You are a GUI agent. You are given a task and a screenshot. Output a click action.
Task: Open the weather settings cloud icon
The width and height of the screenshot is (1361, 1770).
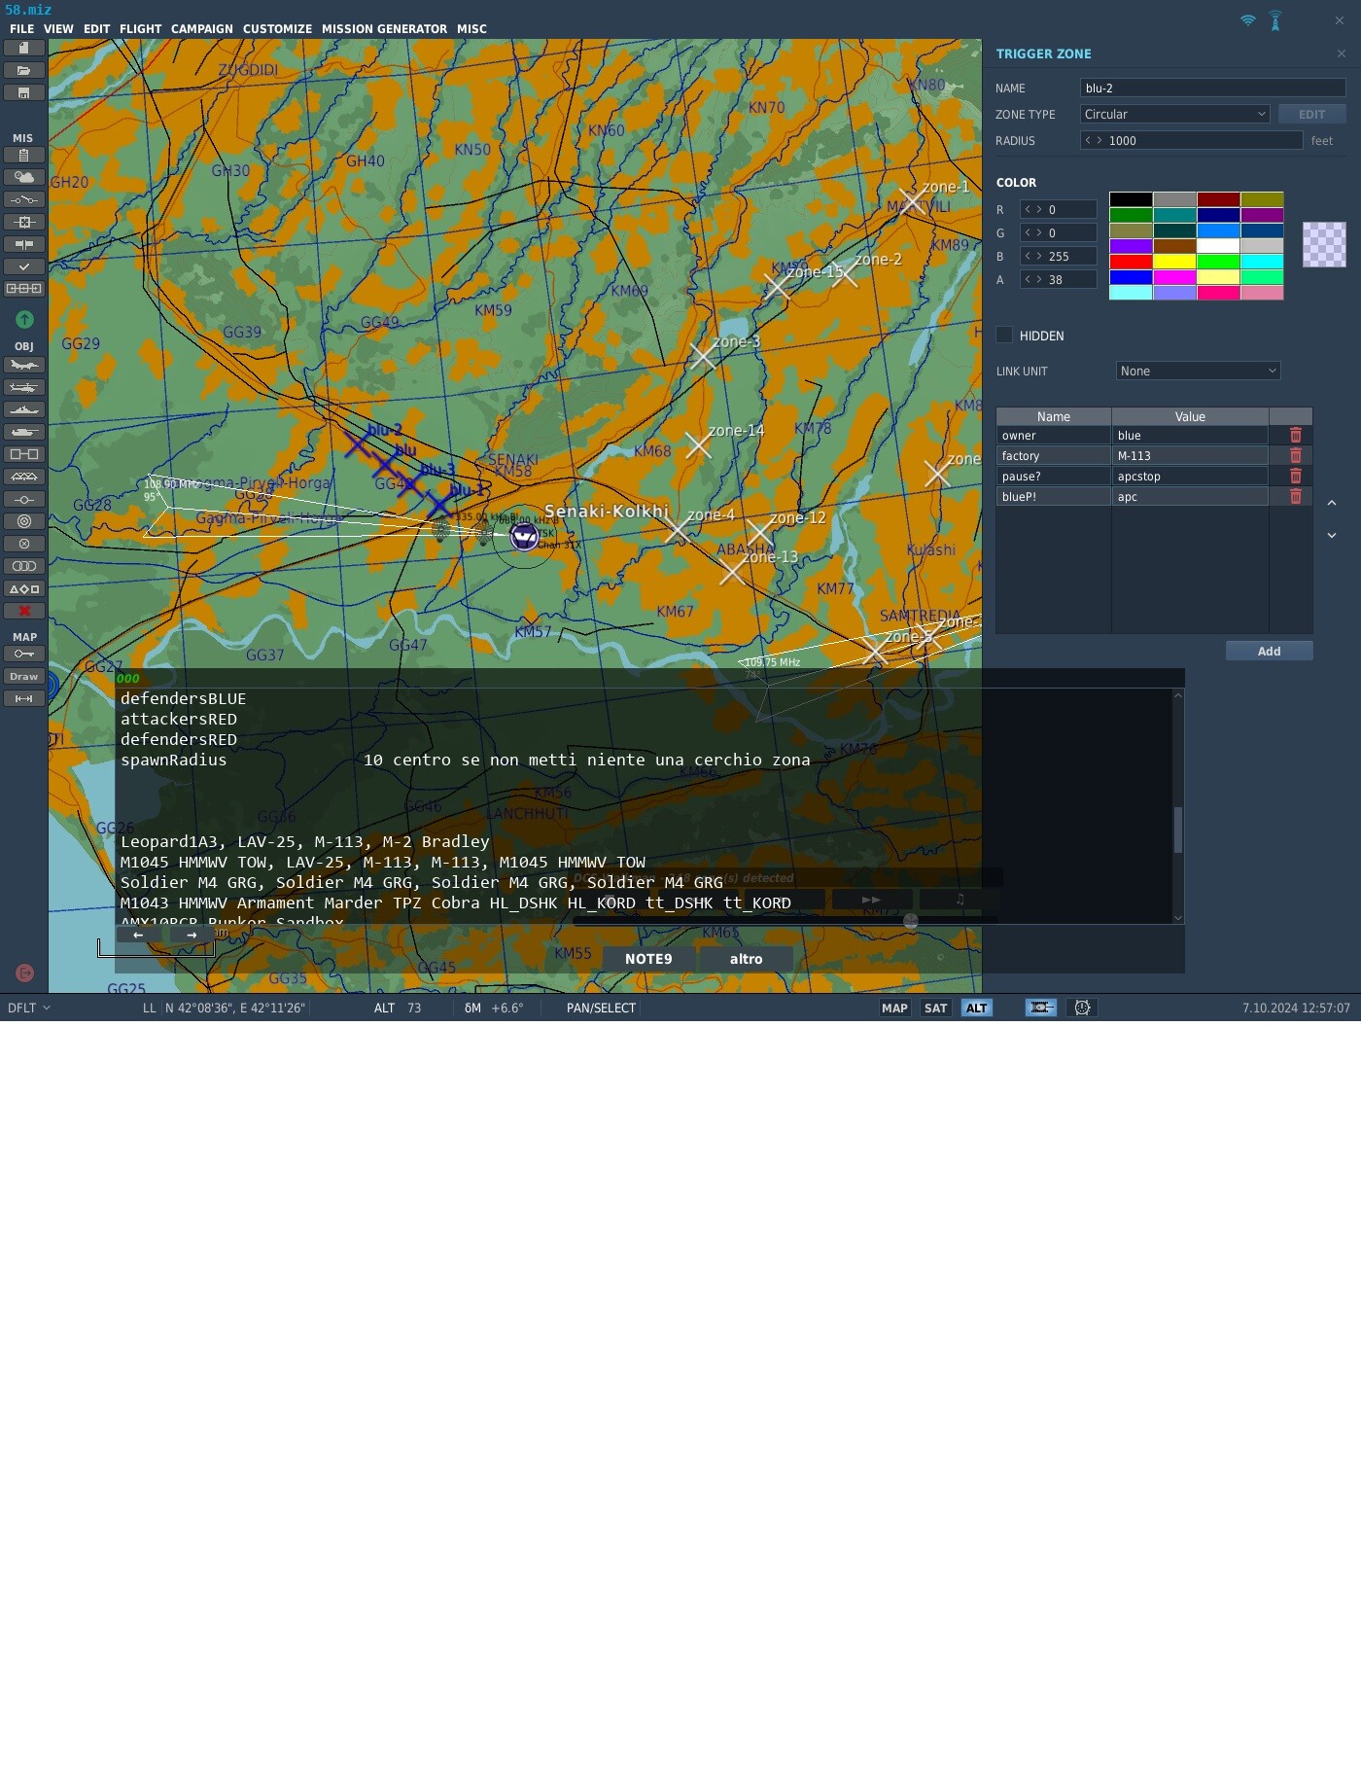coord(24,177)
